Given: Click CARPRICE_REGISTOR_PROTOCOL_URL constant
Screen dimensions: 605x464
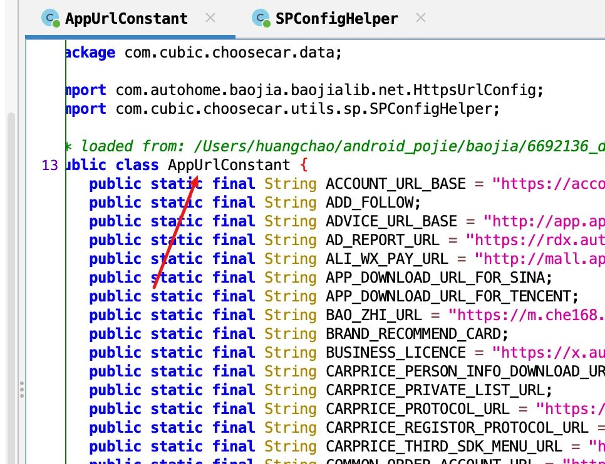Looking at the screenshot, I should click(x=457, y=428).
